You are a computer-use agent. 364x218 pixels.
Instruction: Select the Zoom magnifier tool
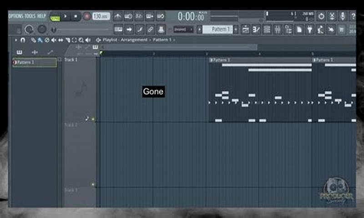81,40
